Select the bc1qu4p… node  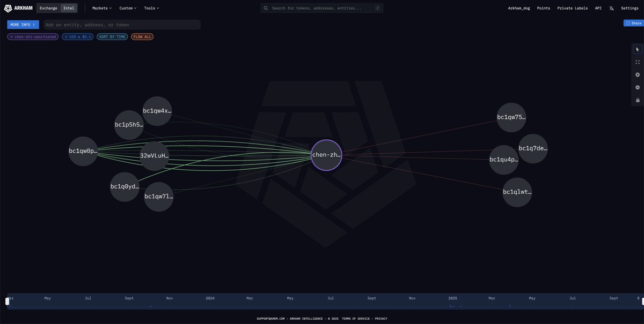(x=504, y=160)
